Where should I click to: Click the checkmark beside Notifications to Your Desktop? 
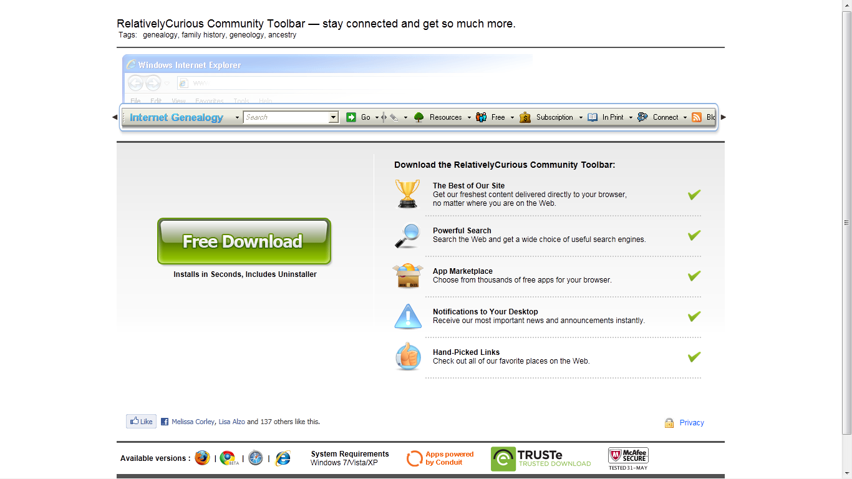tap(694, 316)
